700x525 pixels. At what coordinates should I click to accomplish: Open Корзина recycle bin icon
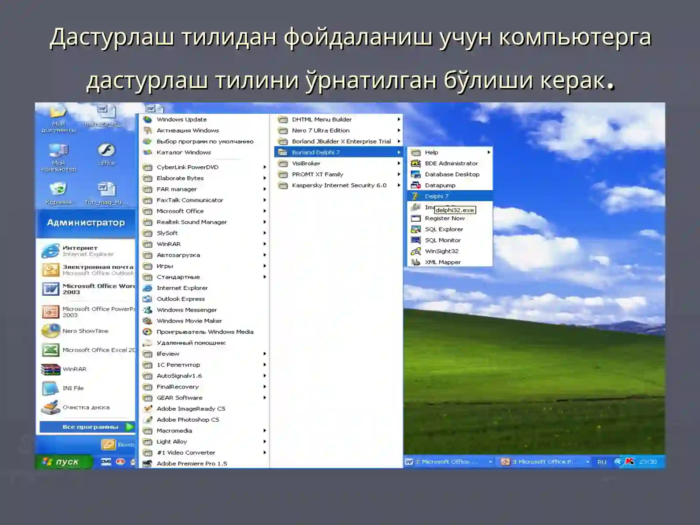58,192
